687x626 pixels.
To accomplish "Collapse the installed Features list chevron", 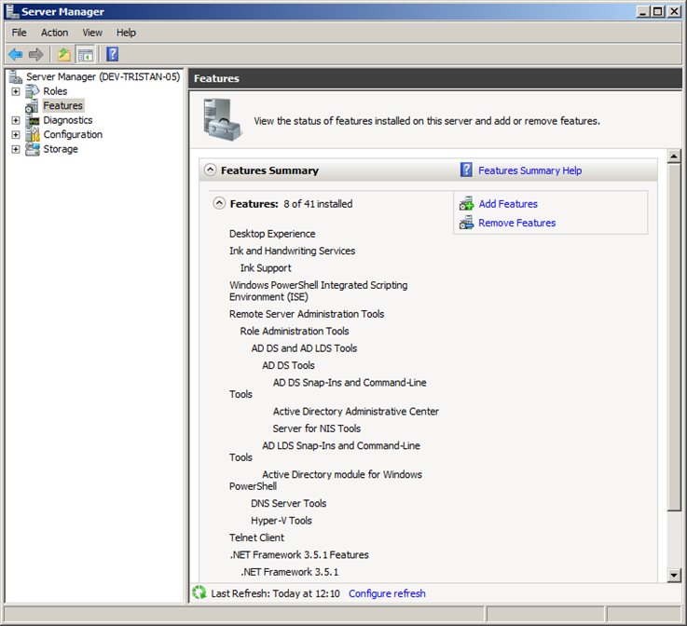I will point(220,203).
